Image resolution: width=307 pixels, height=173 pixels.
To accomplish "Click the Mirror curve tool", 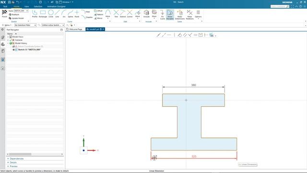I will pos(98,18).
